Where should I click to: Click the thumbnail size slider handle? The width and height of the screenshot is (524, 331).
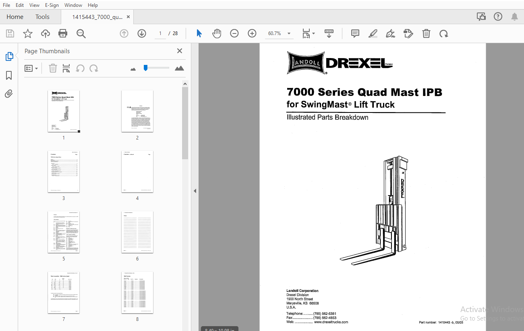point(145,68)
